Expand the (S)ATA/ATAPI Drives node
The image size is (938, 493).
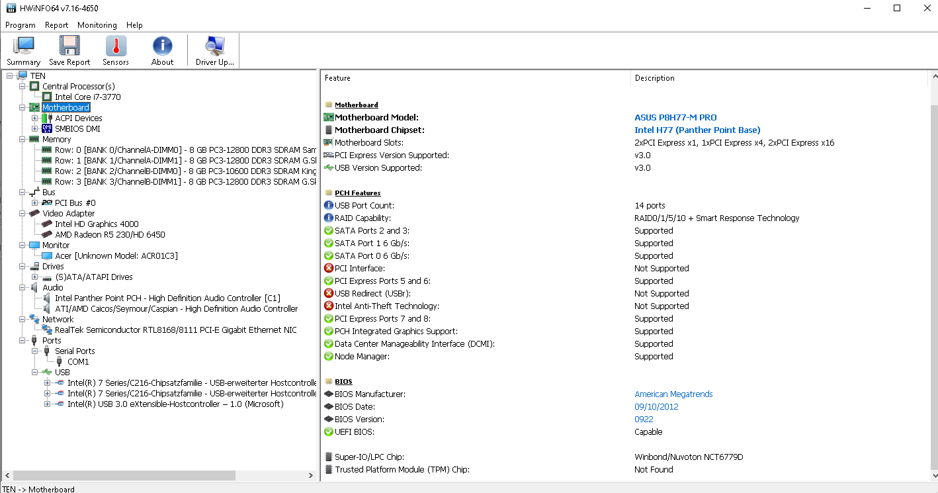[35, 277]
